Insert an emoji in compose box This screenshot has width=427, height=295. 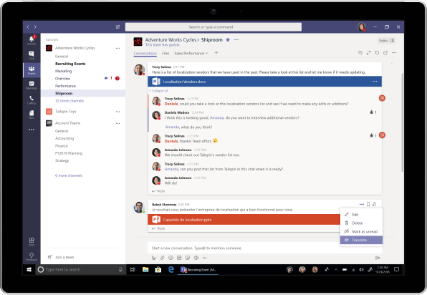tap(171, 258)
